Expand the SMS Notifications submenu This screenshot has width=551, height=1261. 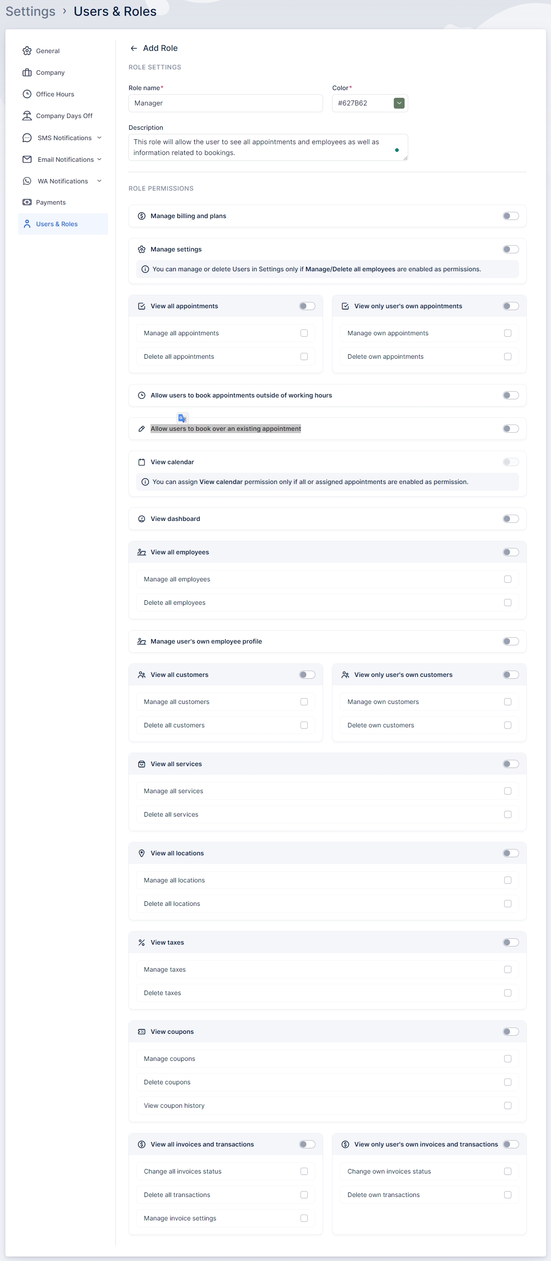tap(99, 137)
